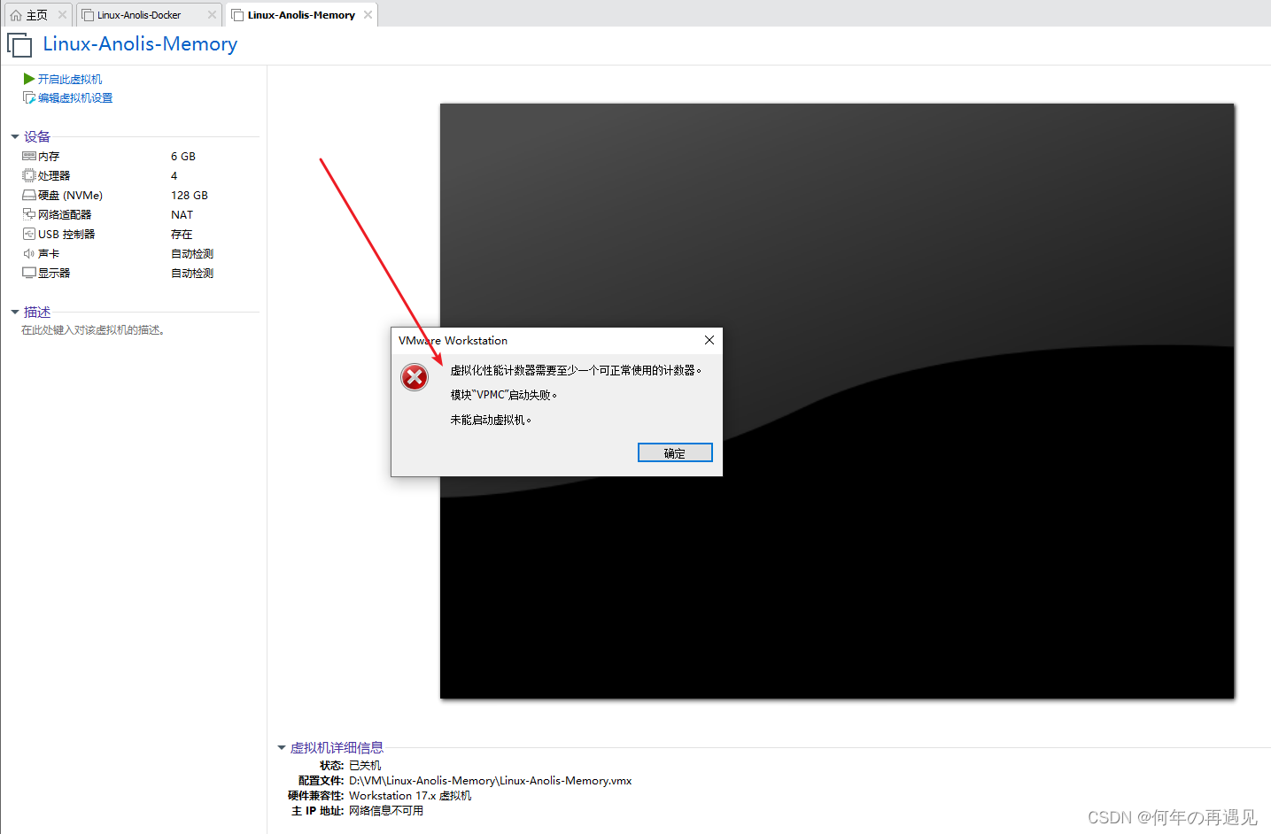The width and height of the screenshot is (1271, 834).
Task: Click the processor icon next to 处理器
Action: (29, 175)
